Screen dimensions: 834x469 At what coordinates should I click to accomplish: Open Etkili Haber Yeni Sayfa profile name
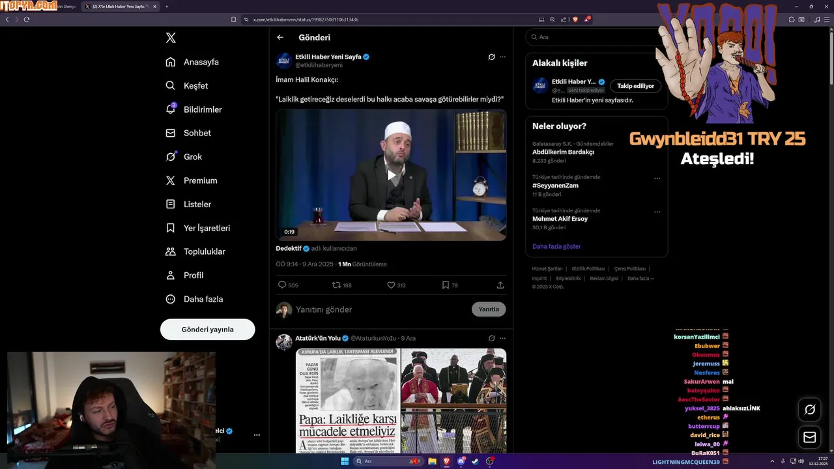click(x=328, y=57)
